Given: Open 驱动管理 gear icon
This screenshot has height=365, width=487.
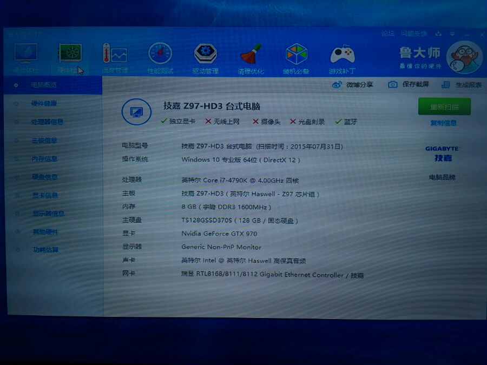Looking at the screenshot, I should [205, 54].
